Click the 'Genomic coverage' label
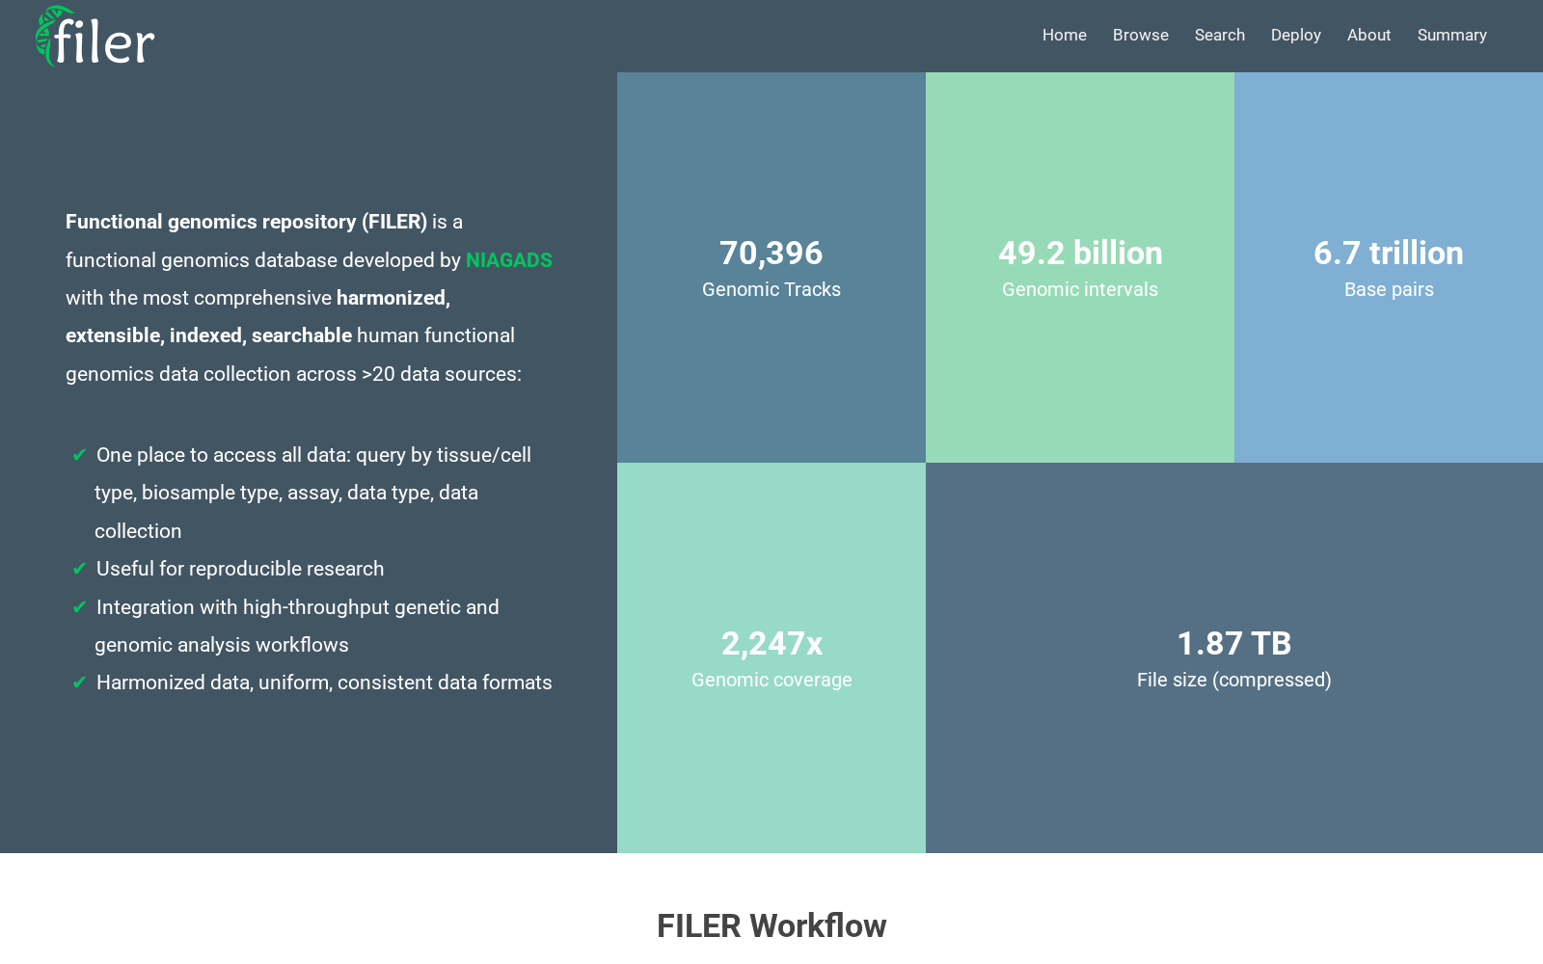This screenshot has width=1543, height=964. point(771,680)
